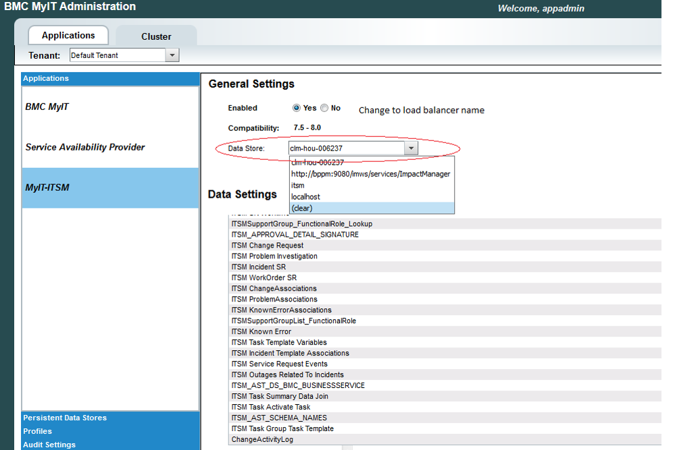Viewport: 698px width, 450px height.
Task: Select ITSM Outages Related To Incidents row
Action: (x=445, y=375)
